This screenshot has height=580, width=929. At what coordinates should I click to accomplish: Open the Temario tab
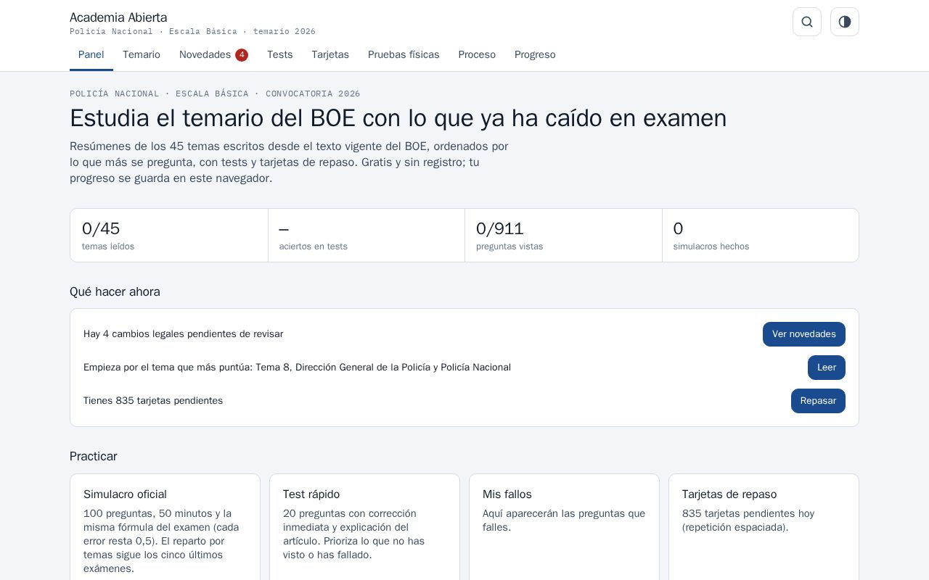(x=142, y=55)
